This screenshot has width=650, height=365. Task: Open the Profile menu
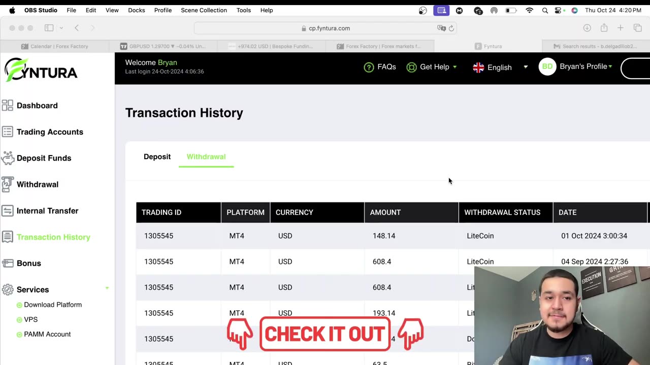(x=163, y=10)
